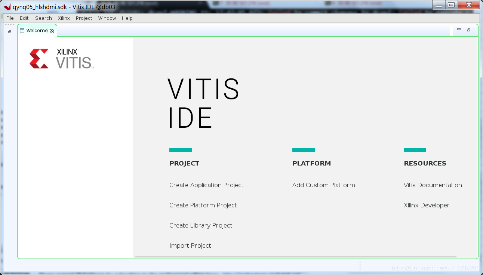Click the PROJECT heading
The height and width of the screenshot is (275, 483).
click(x=184, y=163)
